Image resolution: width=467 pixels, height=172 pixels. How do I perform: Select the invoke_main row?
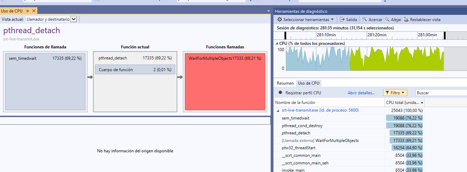pos(349,170)
